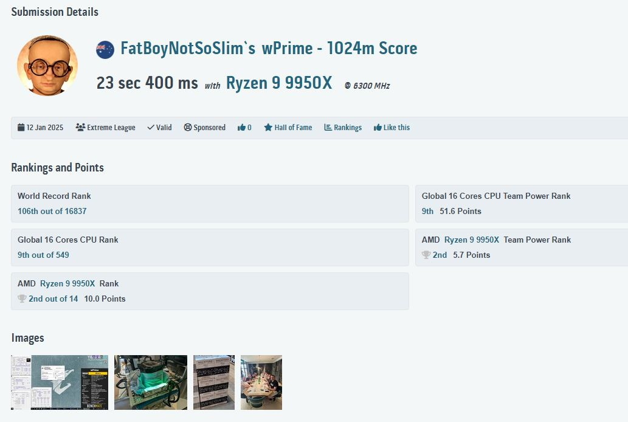Screen dimensions: 628x422
Task: Open the group dinner table photo thumbnail
Action: click(x=261, y=382)
